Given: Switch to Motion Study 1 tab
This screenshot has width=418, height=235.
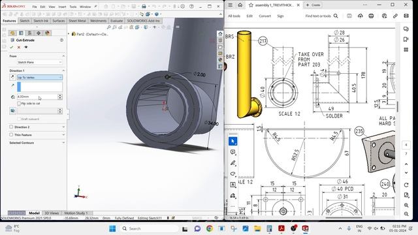Looking at the screenshot, I should 75,213.
